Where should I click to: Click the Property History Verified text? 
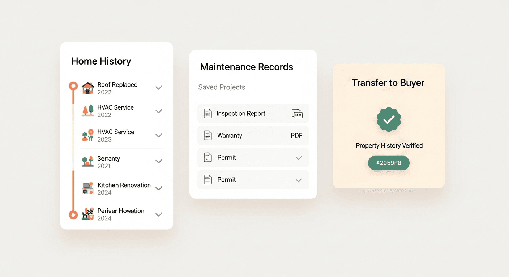[x=389, y=146]
